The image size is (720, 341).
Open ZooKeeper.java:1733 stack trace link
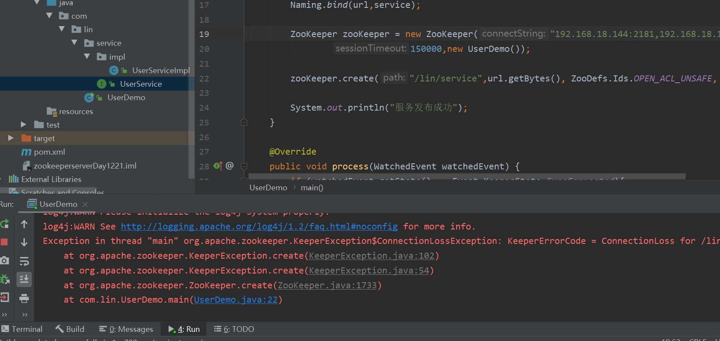pyautogui.click(x=327, y=285)
